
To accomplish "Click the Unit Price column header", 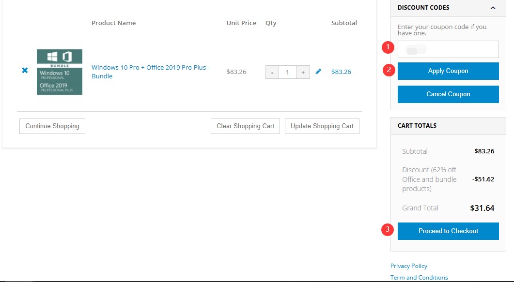I will [241, 23].
